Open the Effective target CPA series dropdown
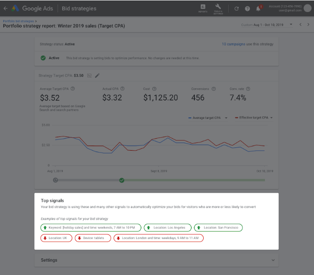 [272, 118]
